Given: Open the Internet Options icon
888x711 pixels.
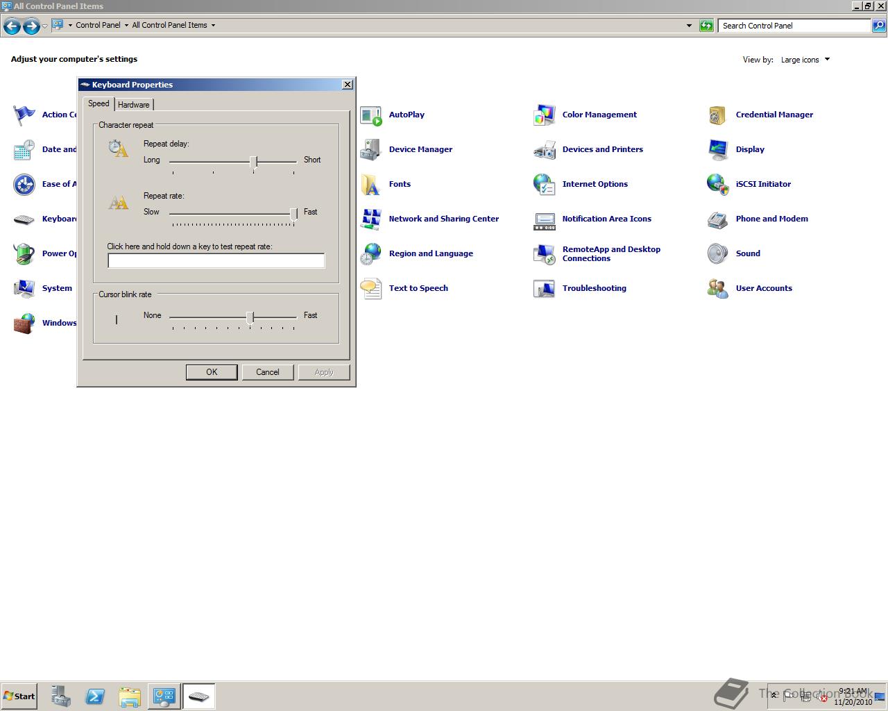Looking at the screenshot, I should pos(545,185).
